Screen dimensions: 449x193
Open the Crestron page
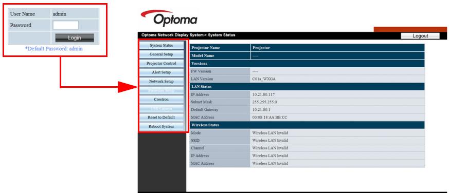[161, 100]
